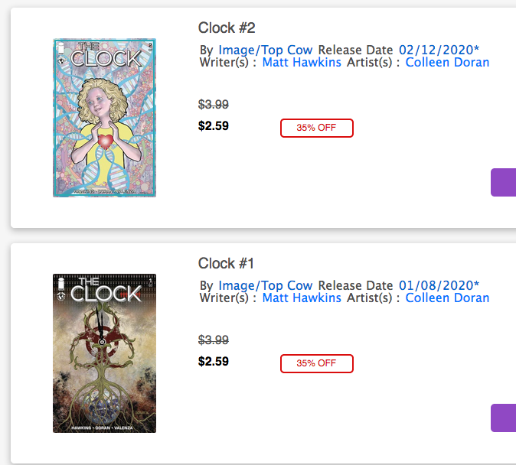Click the 35% OFF badge on Clock #1
The height and width of the screenshot is (465, 516).
point(317,363)
